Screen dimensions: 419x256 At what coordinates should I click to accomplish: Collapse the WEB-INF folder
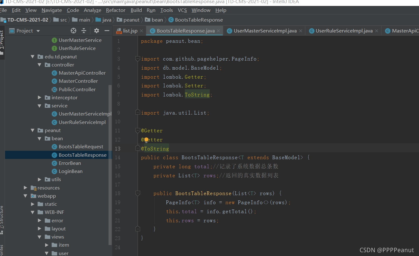[x=33, y=212]
